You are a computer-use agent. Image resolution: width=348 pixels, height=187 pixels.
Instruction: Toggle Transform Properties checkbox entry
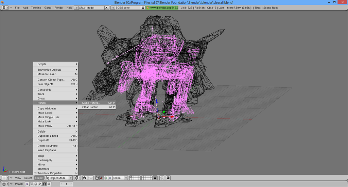tap(55, 173)
